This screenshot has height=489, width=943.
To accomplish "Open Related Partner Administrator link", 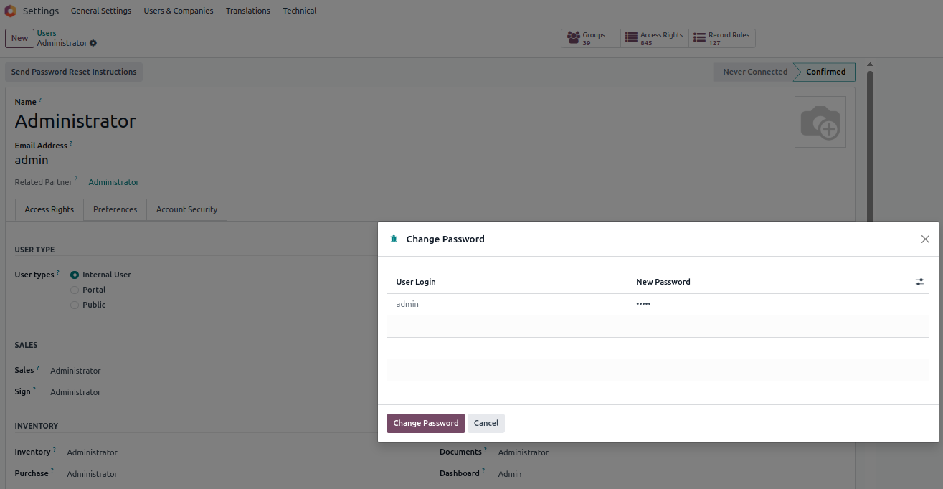I will (x=113, y=182).
